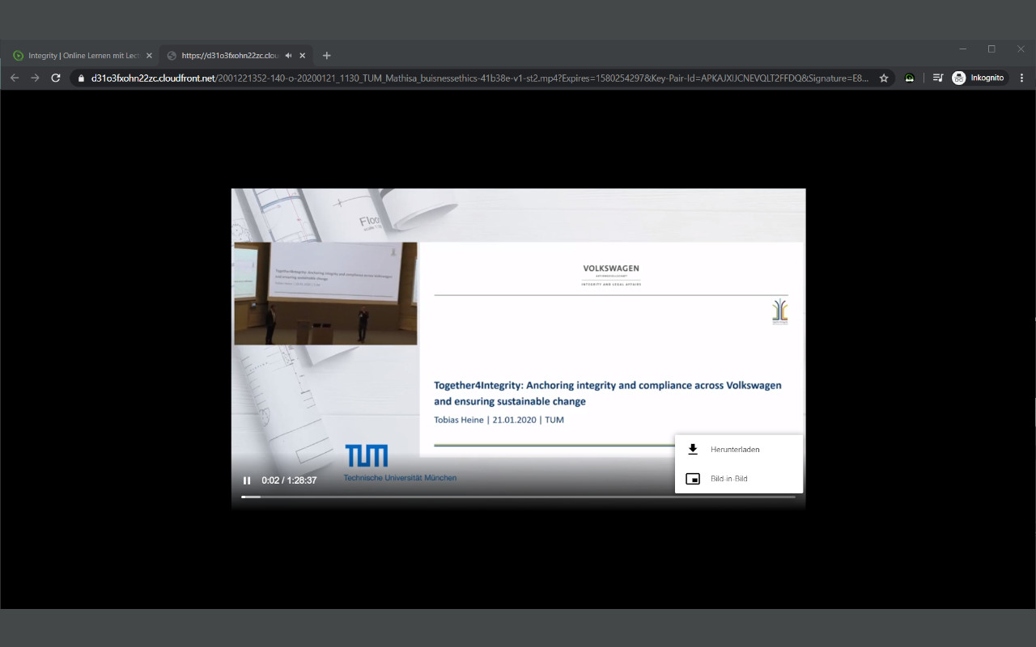Choose Bild in Bild option

pyautogui.click(x=739, y=479)
